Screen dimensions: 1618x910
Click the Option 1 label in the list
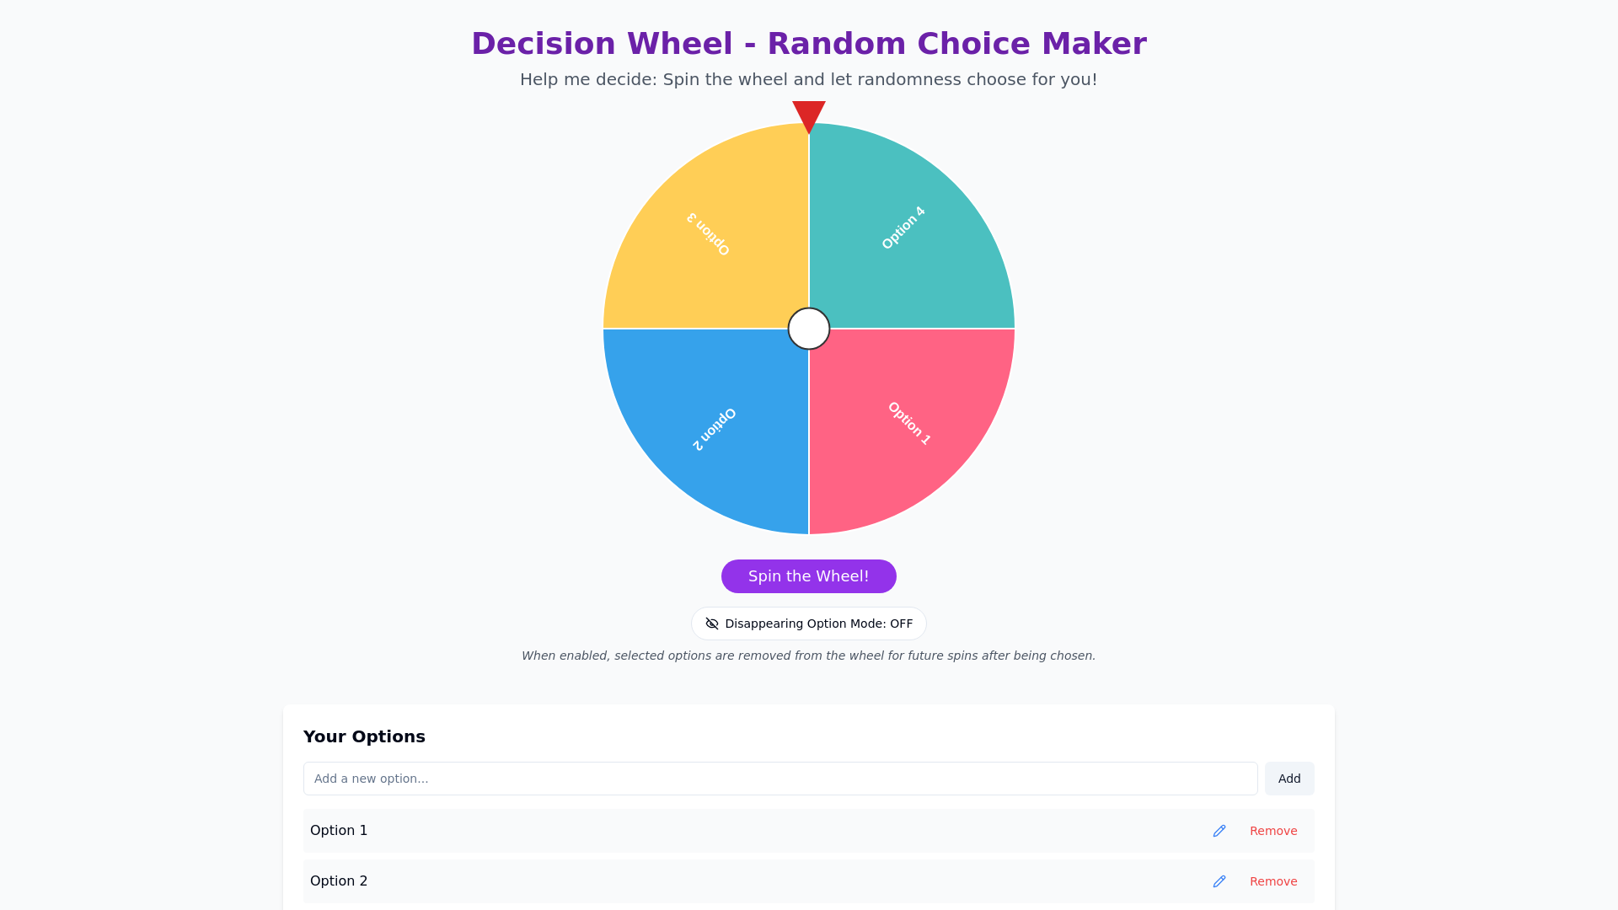pos(338,831)
